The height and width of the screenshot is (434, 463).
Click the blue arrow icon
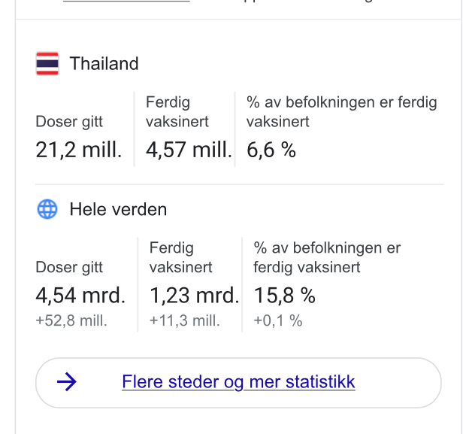pos(67,382)
